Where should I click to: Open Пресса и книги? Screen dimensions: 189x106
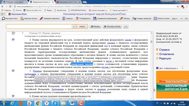pyautogui.click(x=162, y=19)
